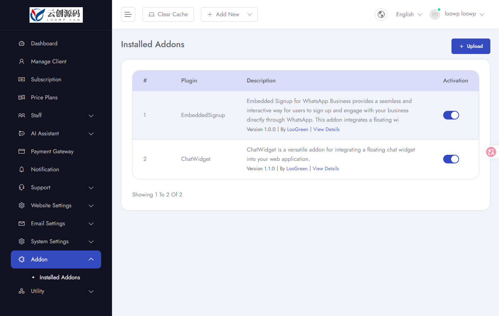
Task: Click the Dashboard gauge icon in sidebar
Action: click(22, 44)
